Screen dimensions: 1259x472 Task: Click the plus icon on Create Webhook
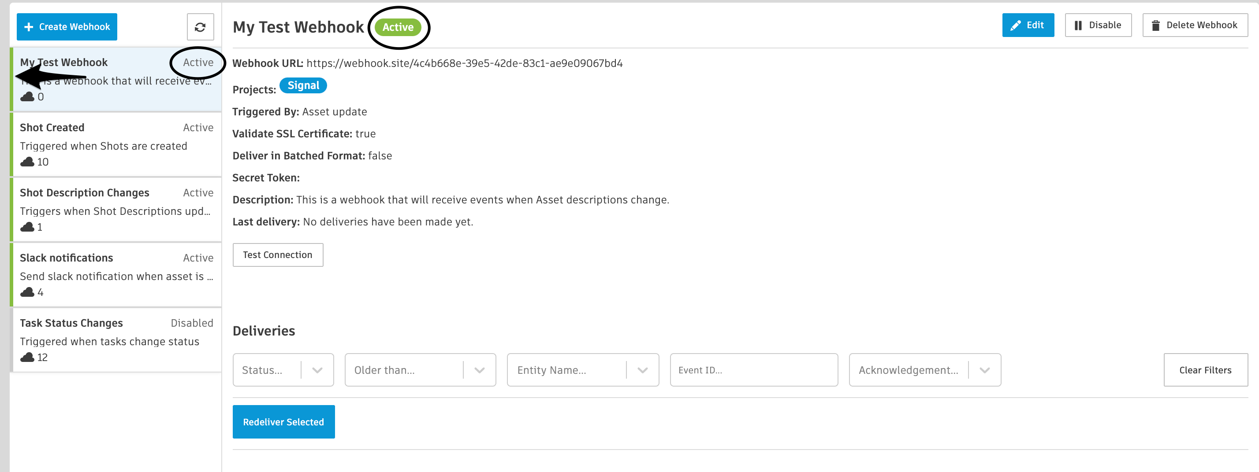coord(29,27)
